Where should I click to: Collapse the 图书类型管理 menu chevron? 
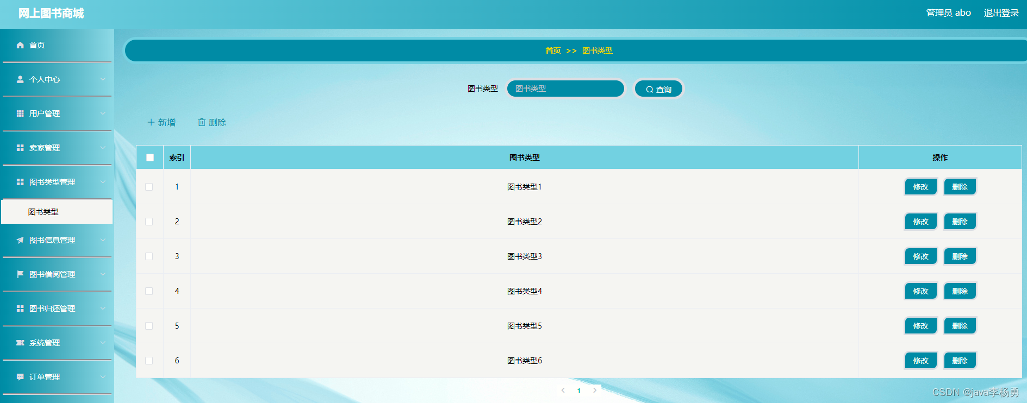(103, 182)
